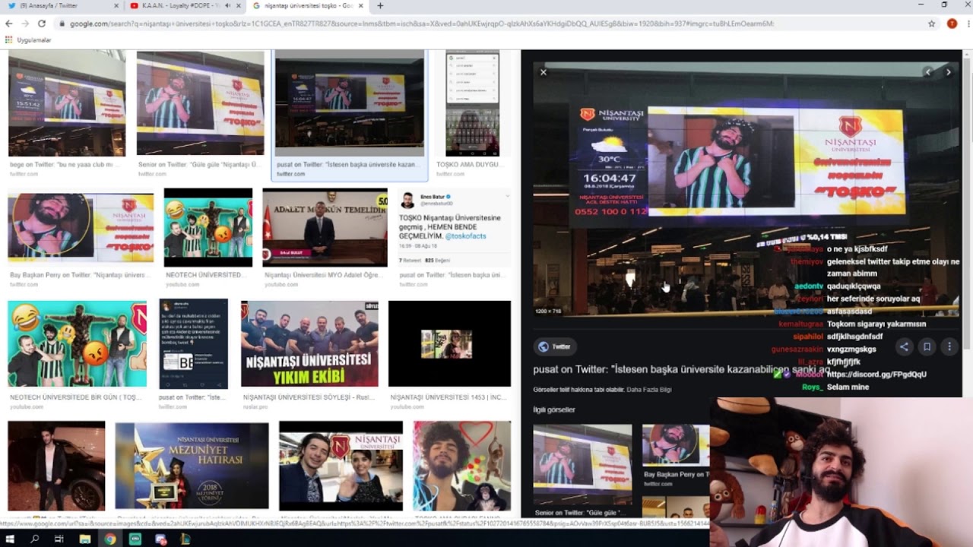Open 'NEOTECH ÜNİVERSİTEDE BİR GÜN' thumbnail
Viewport: 973px width, 547px height.
[78, 343]
